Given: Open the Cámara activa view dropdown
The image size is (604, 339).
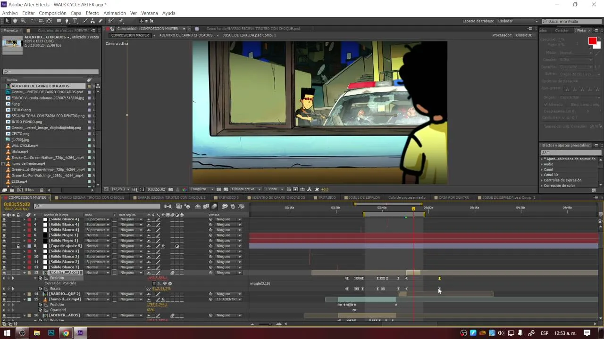Looking at the screenshot, I should [x=246, y=189].
